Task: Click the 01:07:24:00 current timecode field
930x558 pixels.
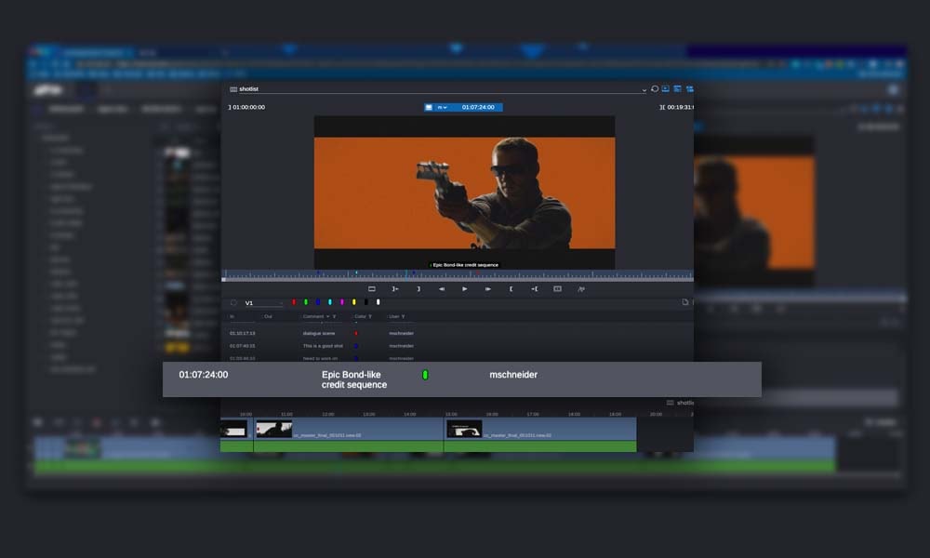Action: (x=478, y=107)
